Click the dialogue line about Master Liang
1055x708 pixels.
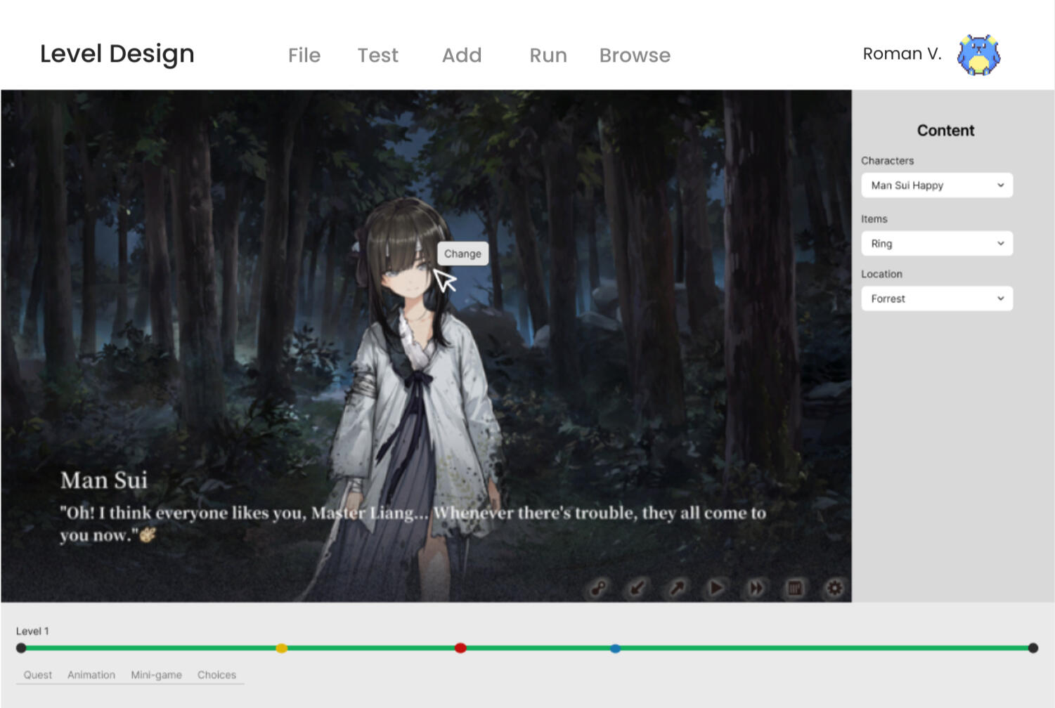pos(413,524)
